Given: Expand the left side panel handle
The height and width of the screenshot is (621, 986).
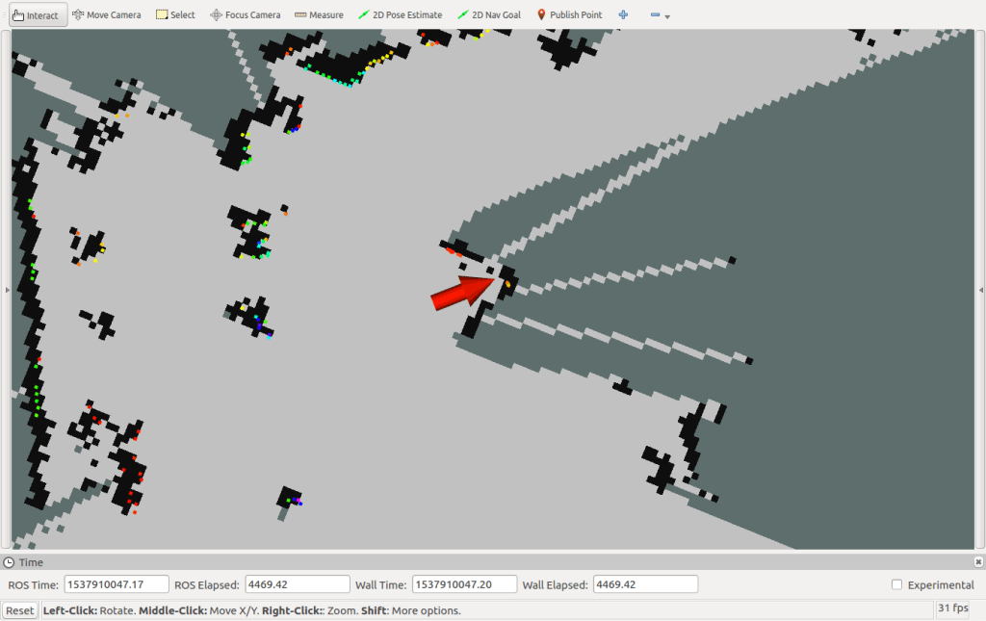Looking at the screenshot, I should [5, 289].
